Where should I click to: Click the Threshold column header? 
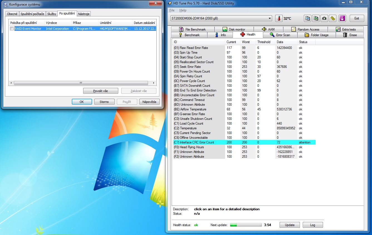[x=265, y=42]
